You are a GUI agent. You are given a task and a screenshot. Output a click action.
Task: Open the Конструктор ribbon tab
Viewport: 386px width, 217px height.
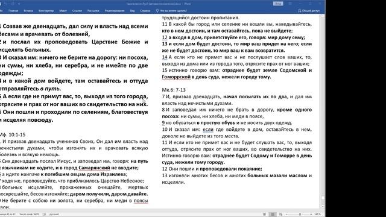point(46,11)
